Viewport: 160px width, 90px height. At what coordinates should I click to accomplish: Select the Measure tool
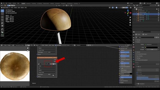point(2,32)
